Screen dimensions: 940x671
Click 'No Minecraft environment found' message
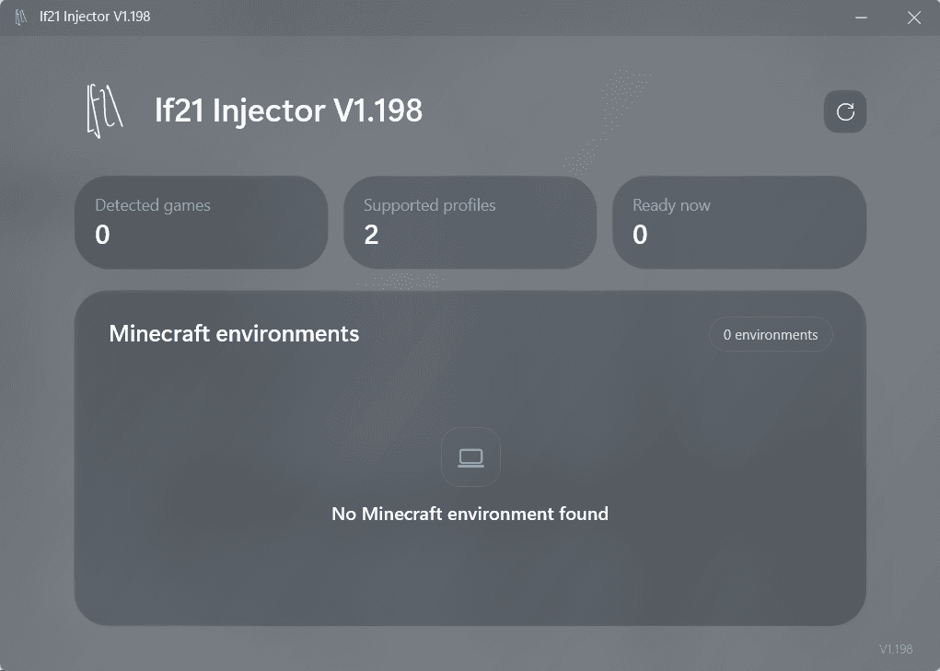(470, 514)
